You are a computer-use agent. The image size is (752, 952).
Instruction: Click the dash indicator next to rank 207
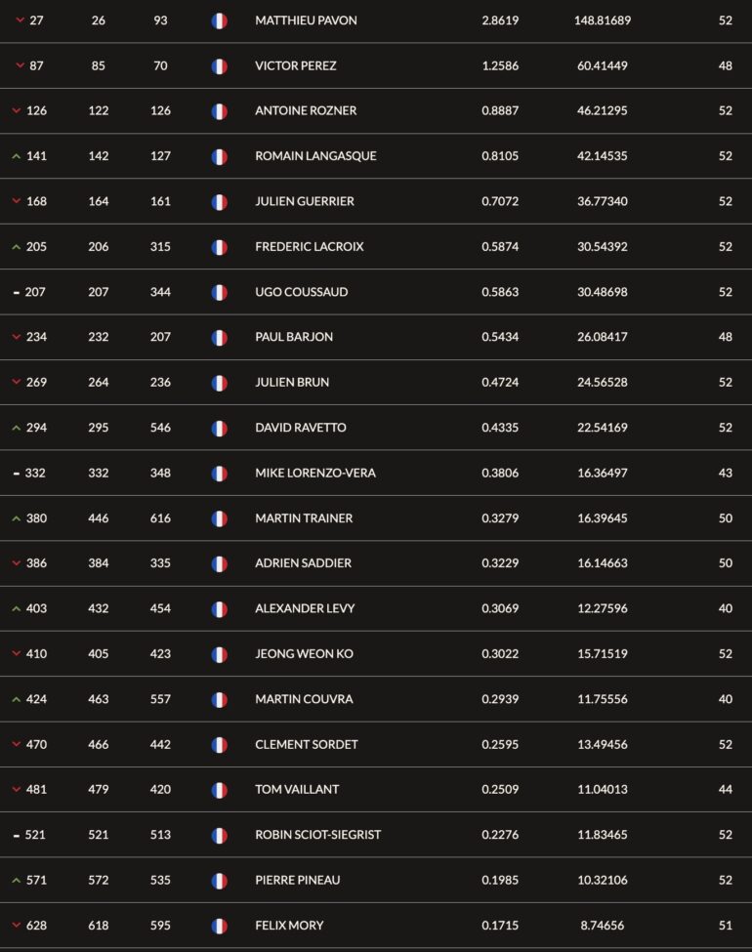pyautogui.click(x=17, y=293)
